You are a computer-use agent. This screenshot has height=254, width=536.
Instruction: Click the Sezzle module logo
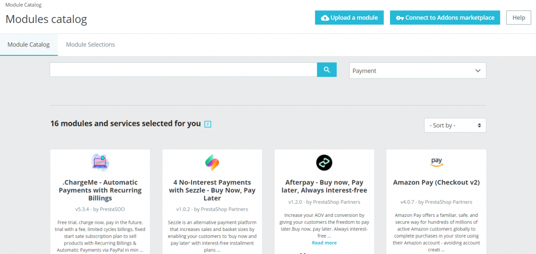click(212, 163)
